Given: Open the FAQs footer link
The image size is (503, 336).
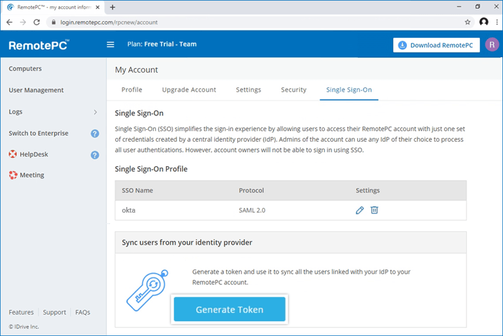Looking at the screenshot, I should pos(82,312).
